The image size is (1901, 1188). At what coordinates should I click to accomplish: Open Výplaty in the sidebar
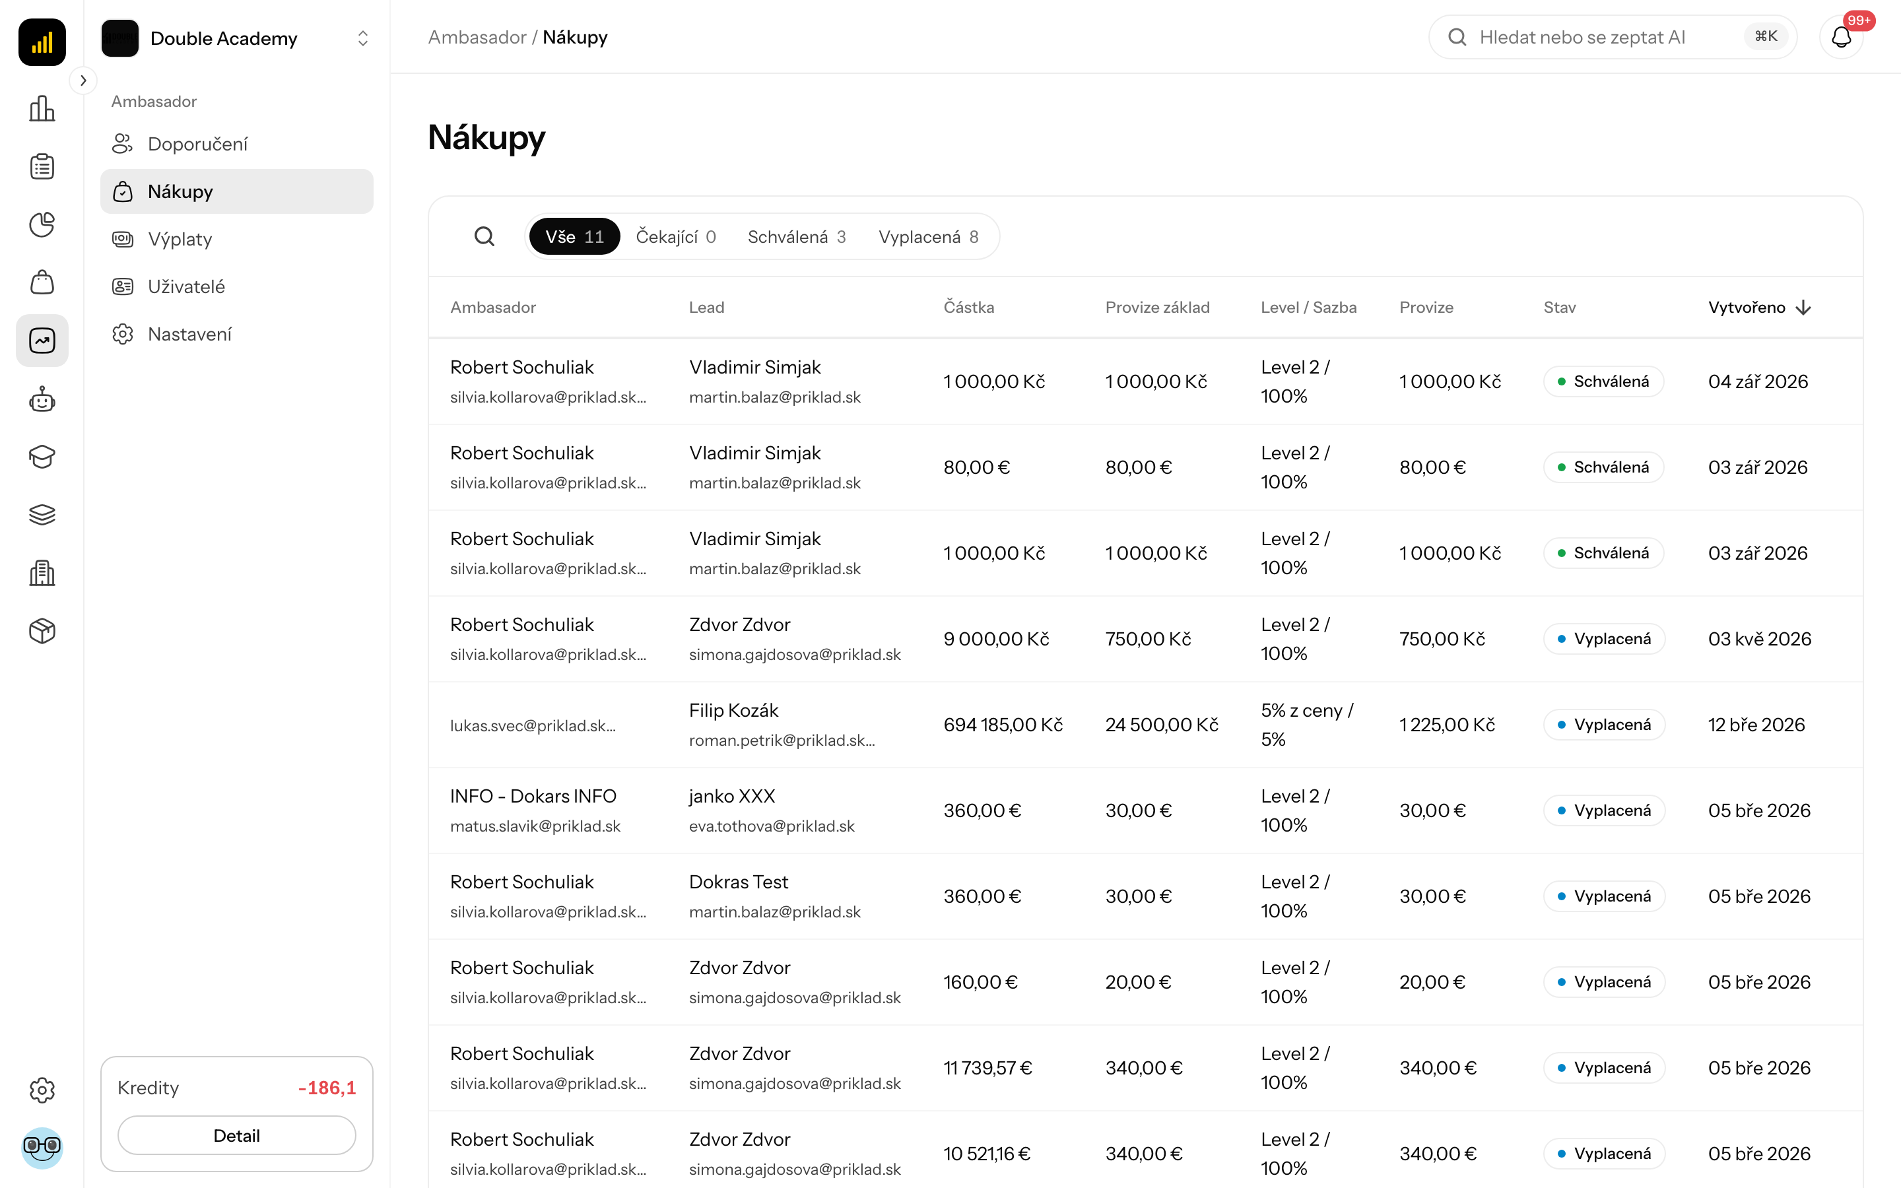coord(236,239)
